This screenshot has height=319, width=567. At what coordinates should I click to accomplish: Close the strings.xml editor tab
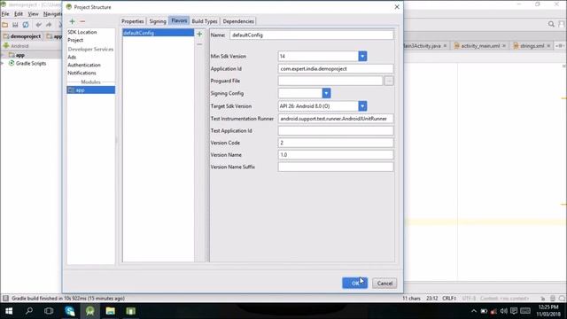[548, 45]
